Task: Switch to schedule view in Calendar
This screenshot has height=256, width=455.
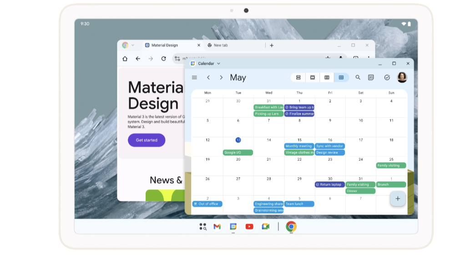Action: pos(298,77)
